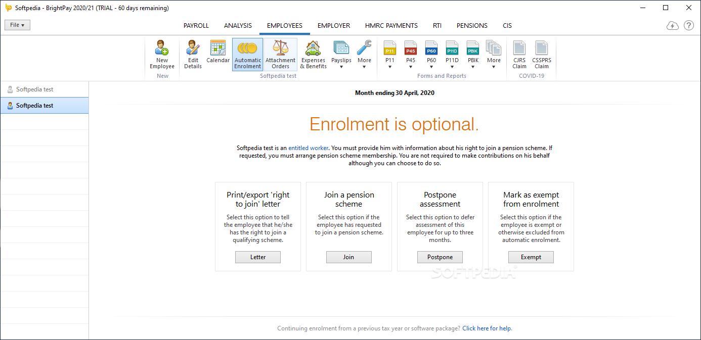Select the EMPLOYEES tab
Image resolution: width=701 pixels, height=340 pixels.
point(285,25)
